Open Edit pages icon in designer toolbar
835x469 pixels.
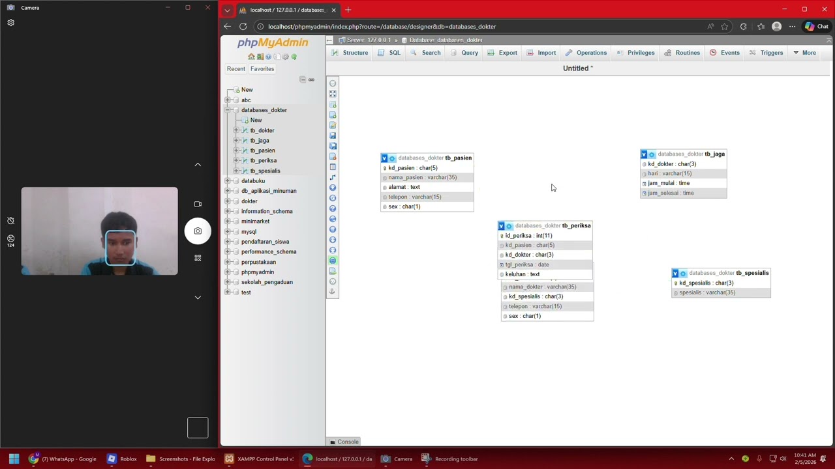[333, 125]
